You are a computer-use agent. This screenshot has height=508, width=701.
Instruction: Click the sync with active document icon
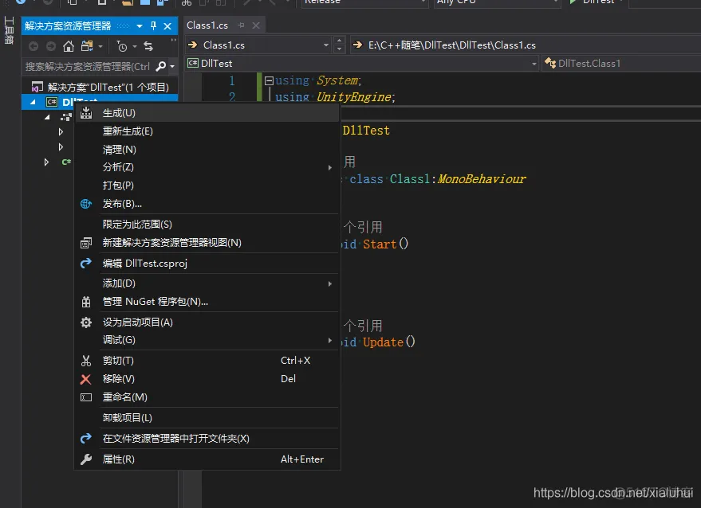[148, 45]
